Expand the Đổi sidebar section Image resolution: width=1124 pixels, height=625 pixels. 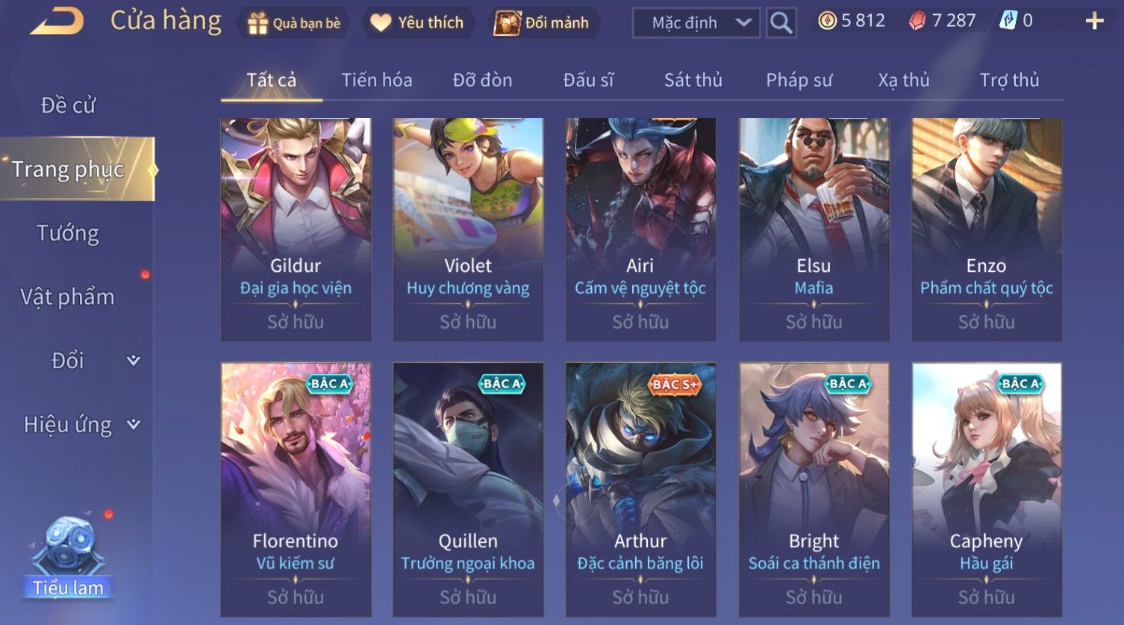tap(134, 361)
